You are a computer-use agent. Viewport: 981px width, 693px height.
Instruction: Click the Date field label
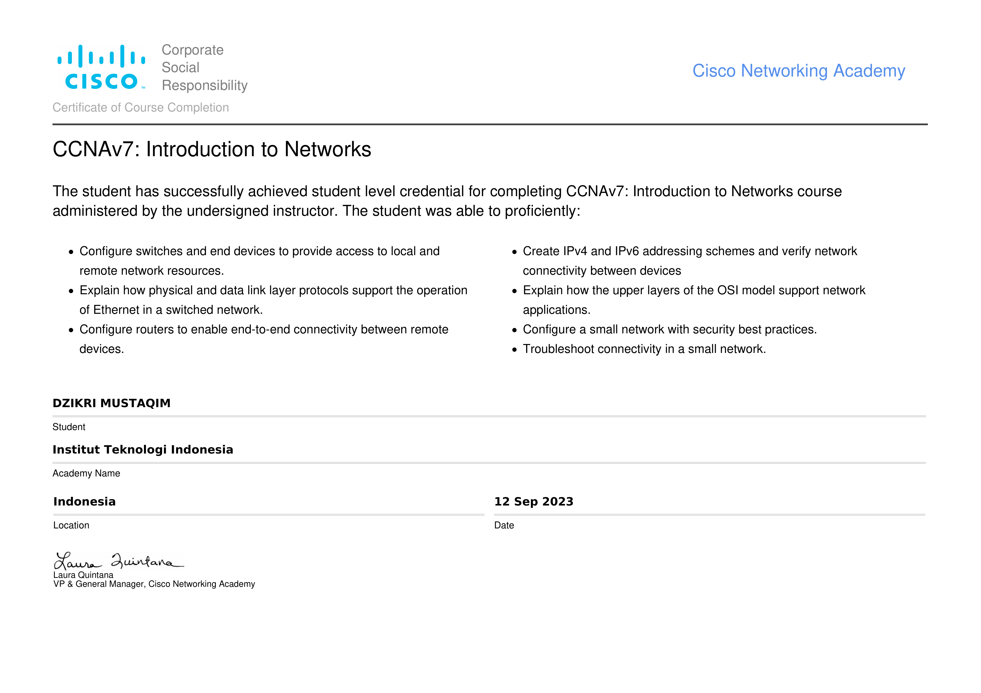pos(504,525)
